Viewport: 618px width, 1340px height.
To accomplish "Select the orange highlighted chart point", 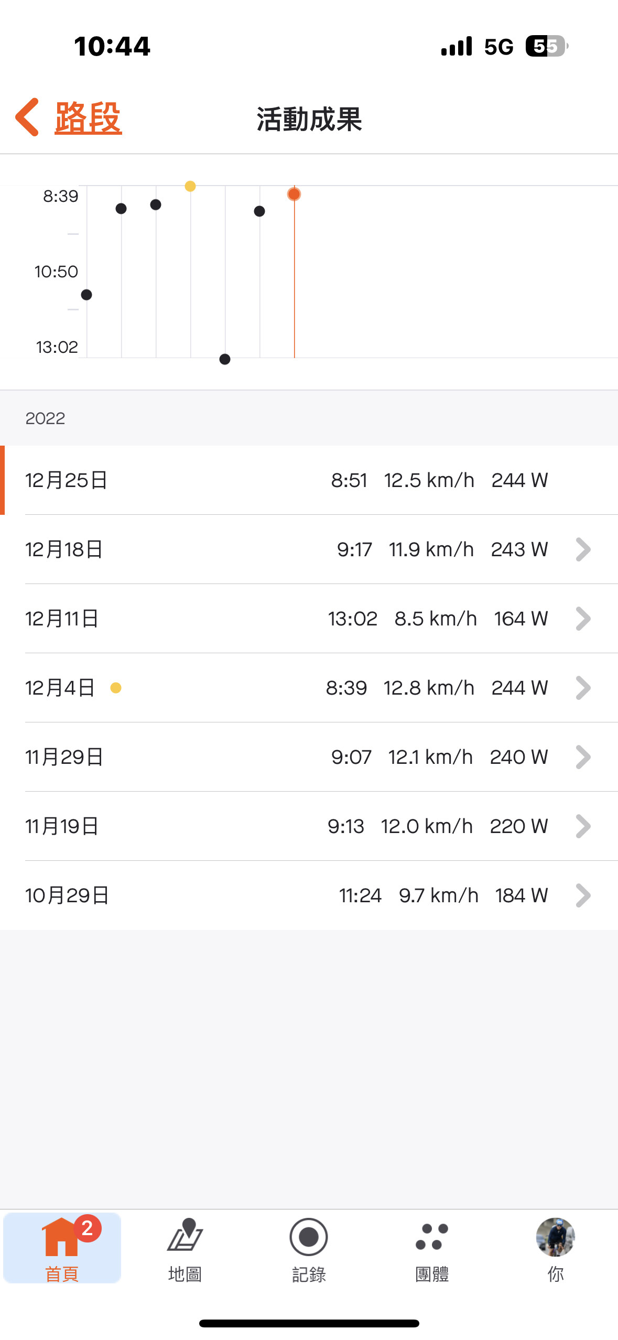I will click(x=294, y=194).
